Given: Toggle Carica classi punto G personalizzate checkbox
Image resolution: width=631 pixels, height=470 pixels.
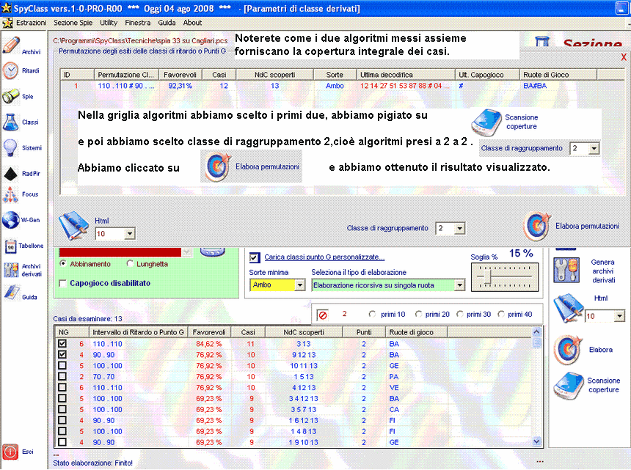Looking at the screenshot, I should click(254, 257).
